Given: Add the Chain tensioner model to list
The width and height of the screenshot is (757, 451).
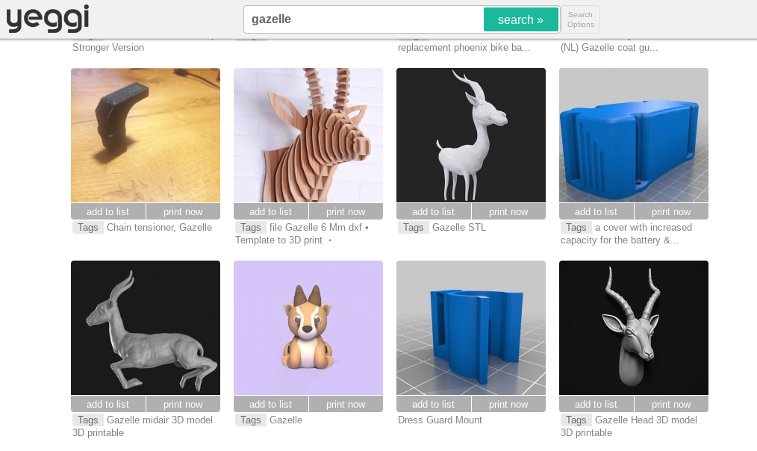Looking at the screenshot, I should click(108, 211).
